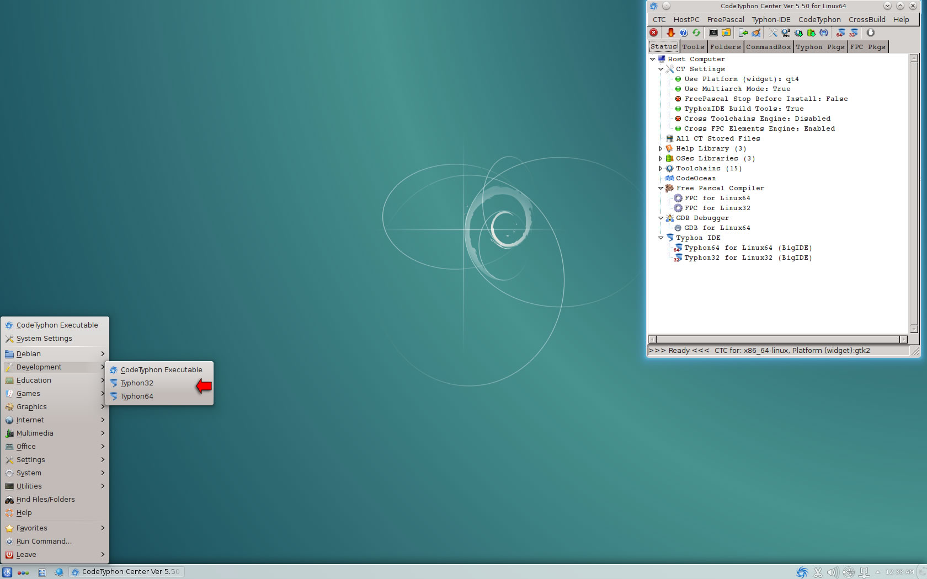The height and width of the screenshot is (579, 927).
Task: Click the green library download toolbar icon
Action: (811, 33)
